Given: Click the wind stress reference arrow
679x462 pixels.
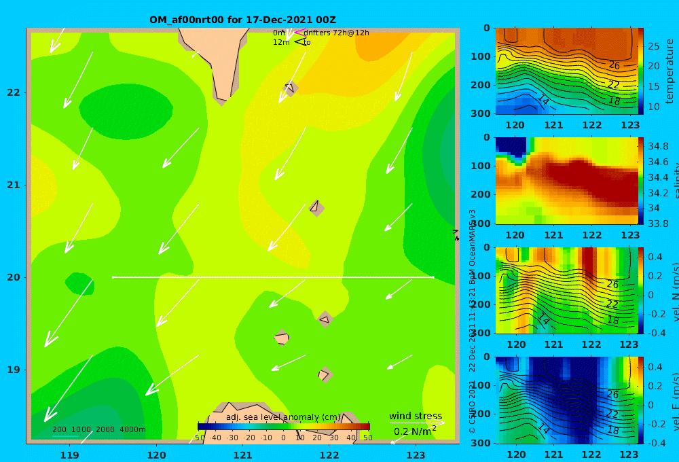Looking at the screenshot, I should 417,423.
